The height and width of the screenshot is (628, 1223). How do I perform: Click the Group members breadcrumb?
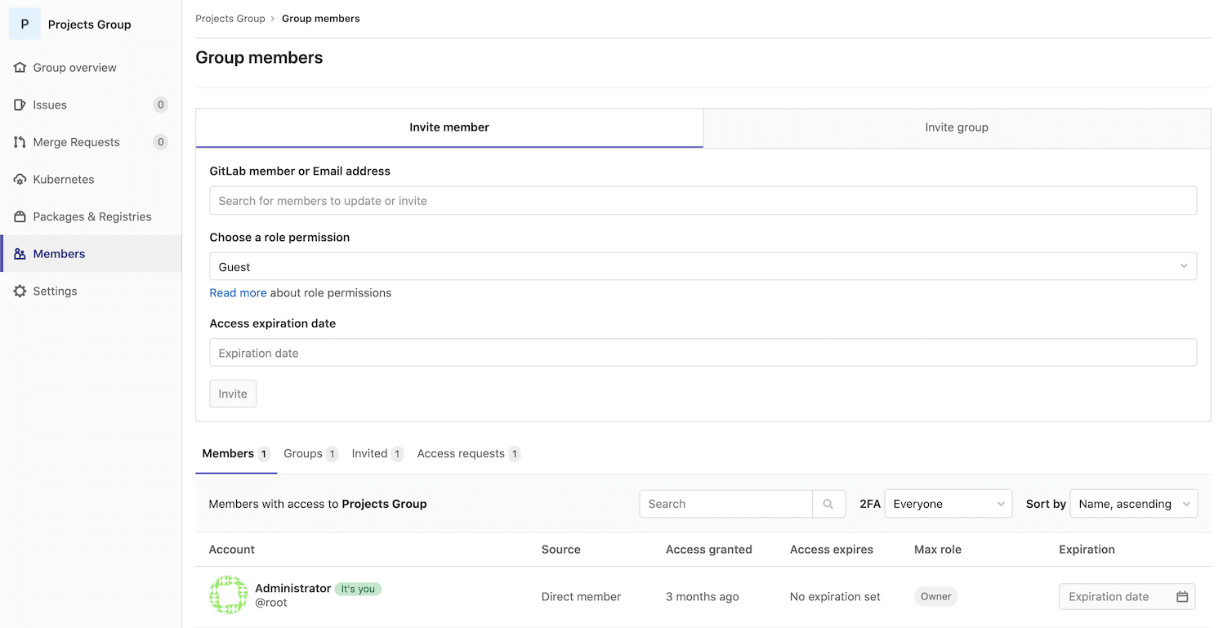(x=321, y=19)
